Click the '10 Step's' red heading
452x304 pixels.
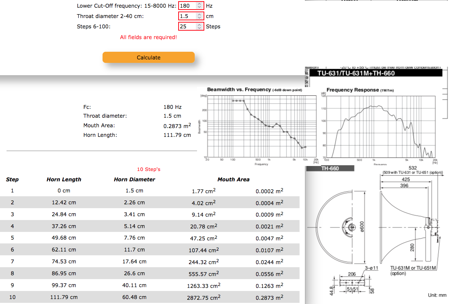coord(149,169)
